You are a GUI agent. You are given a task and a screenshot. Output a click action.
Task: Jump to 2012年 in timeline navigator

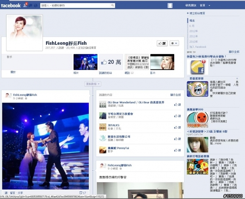pyautogui.click(x=193, y=31)
